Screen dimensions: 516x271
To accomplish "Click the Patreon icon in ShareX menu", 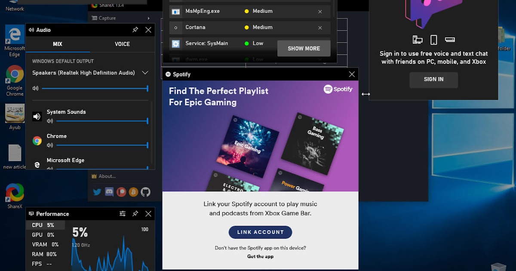I will pyautogui.click(x=121, y=192).
